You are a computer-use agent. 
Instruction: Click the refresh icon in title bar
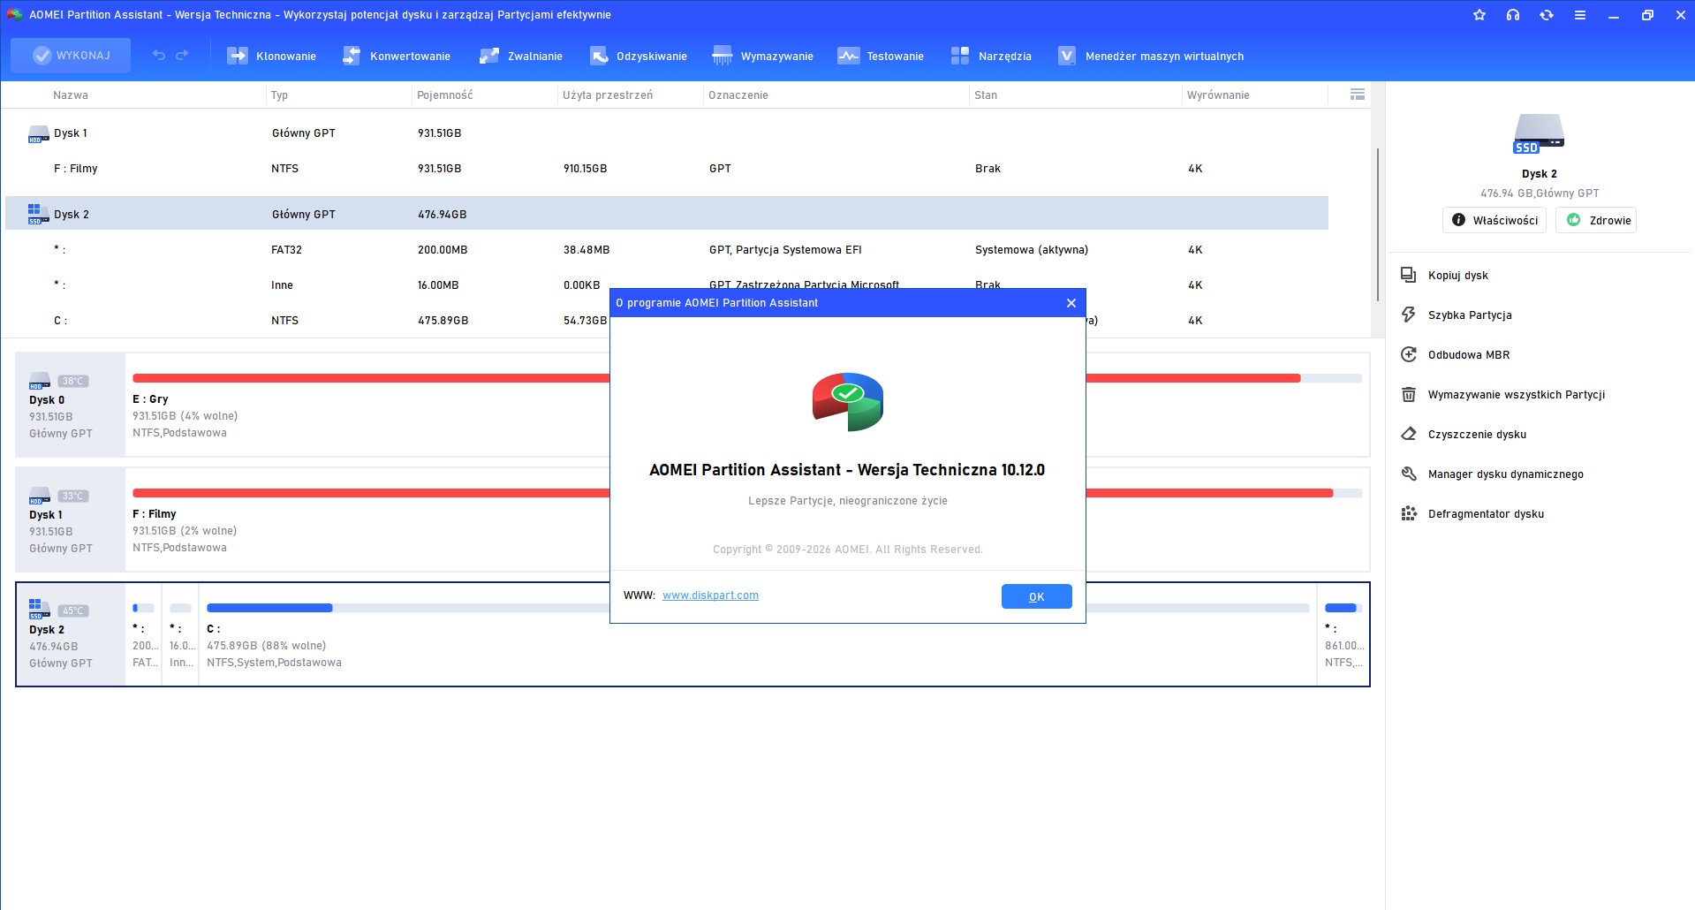pos(1547,15)
